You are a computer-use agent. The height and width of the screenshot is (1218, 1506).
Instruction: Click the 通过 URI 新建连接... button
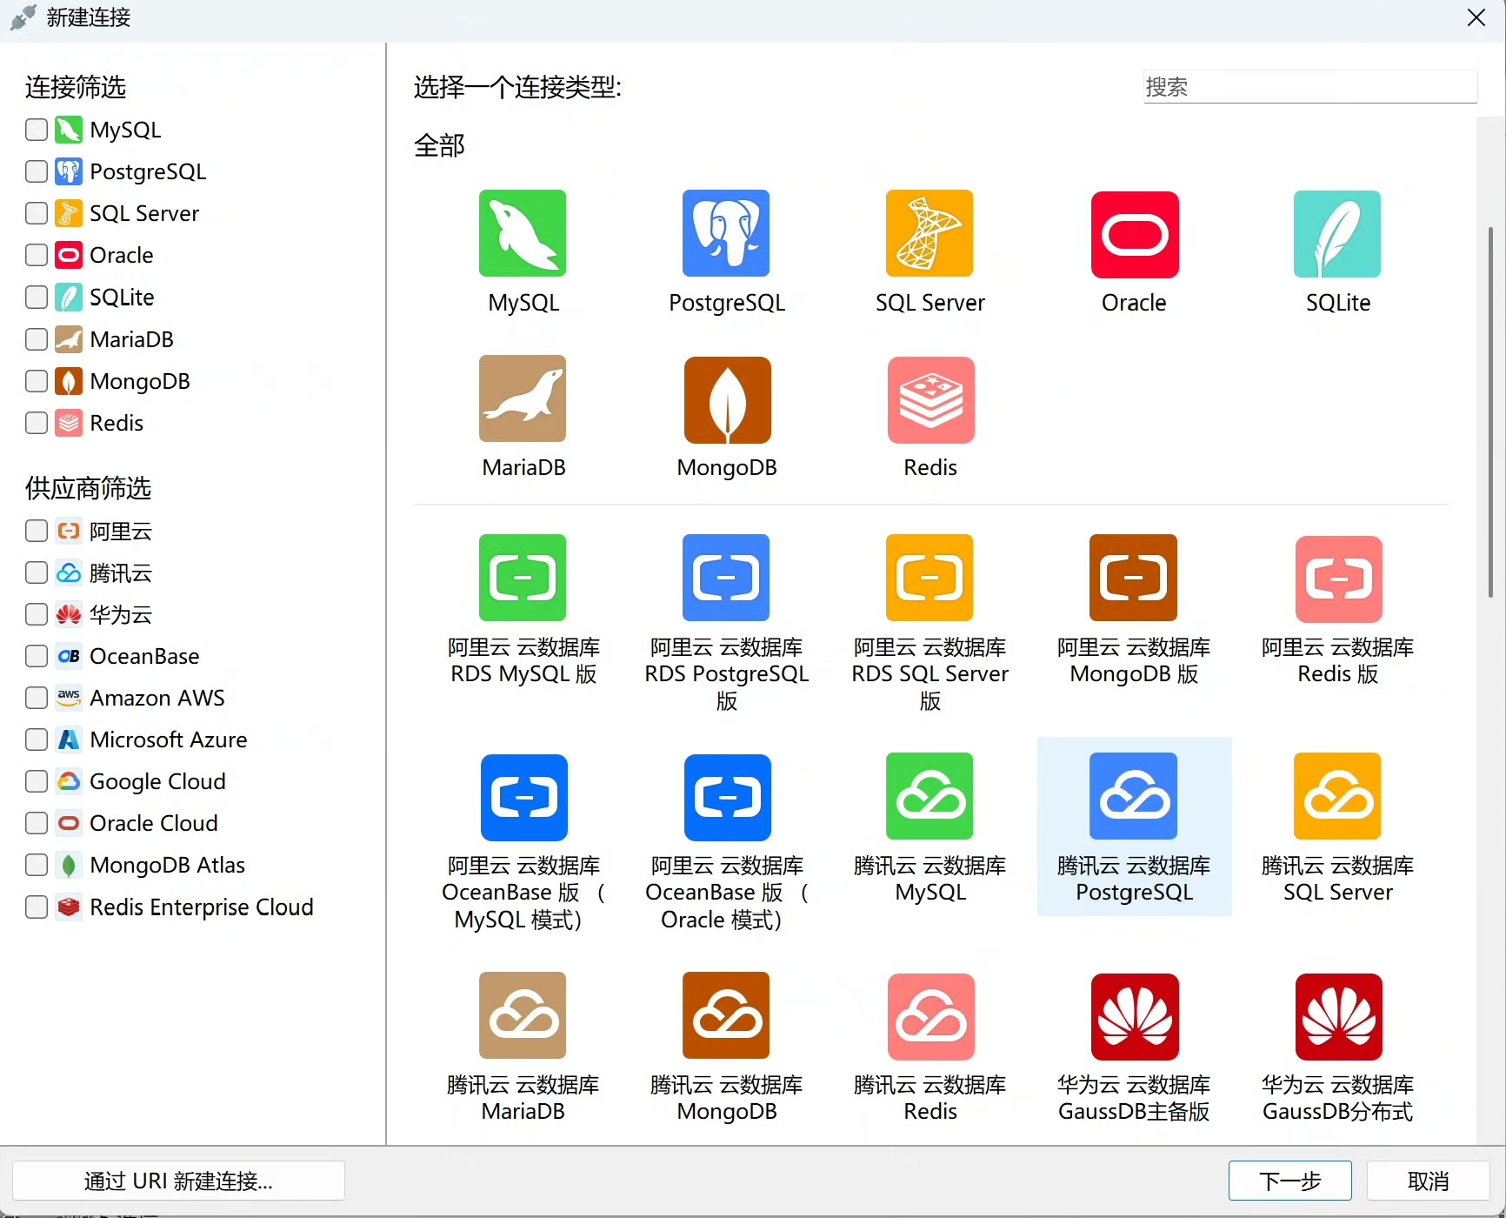click(178, 1181)
